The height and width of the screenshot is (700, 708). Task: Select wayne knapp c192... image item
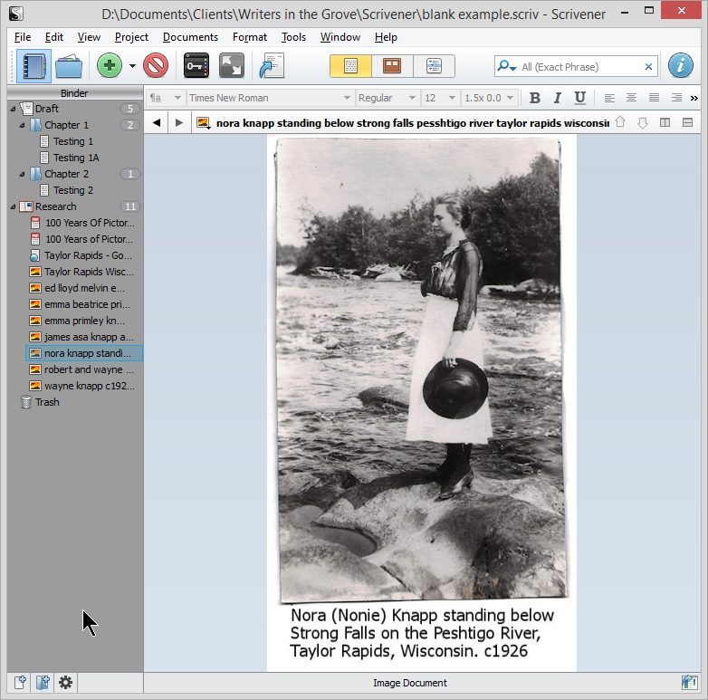point(90,386)
